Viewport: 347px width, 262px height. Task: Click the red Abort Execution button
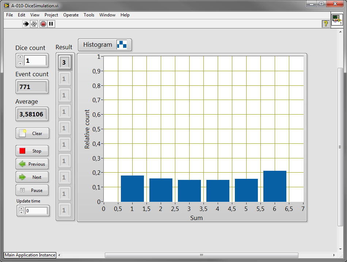(43, 24)
